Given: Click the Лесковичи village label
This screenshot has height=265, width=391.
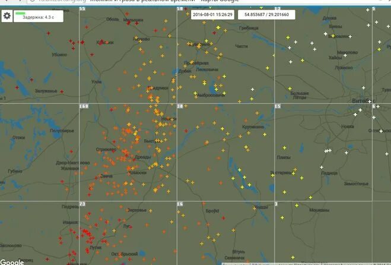Looking at the screenshot, I should click(x=207, y=70).
